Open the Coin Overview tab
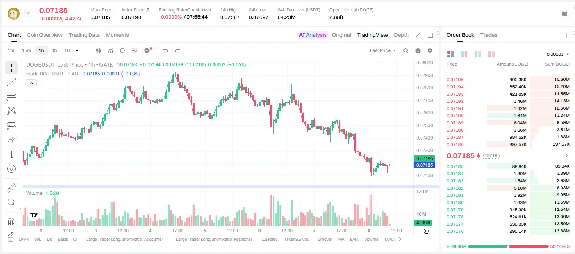575x254 pixels. [45, 35]
